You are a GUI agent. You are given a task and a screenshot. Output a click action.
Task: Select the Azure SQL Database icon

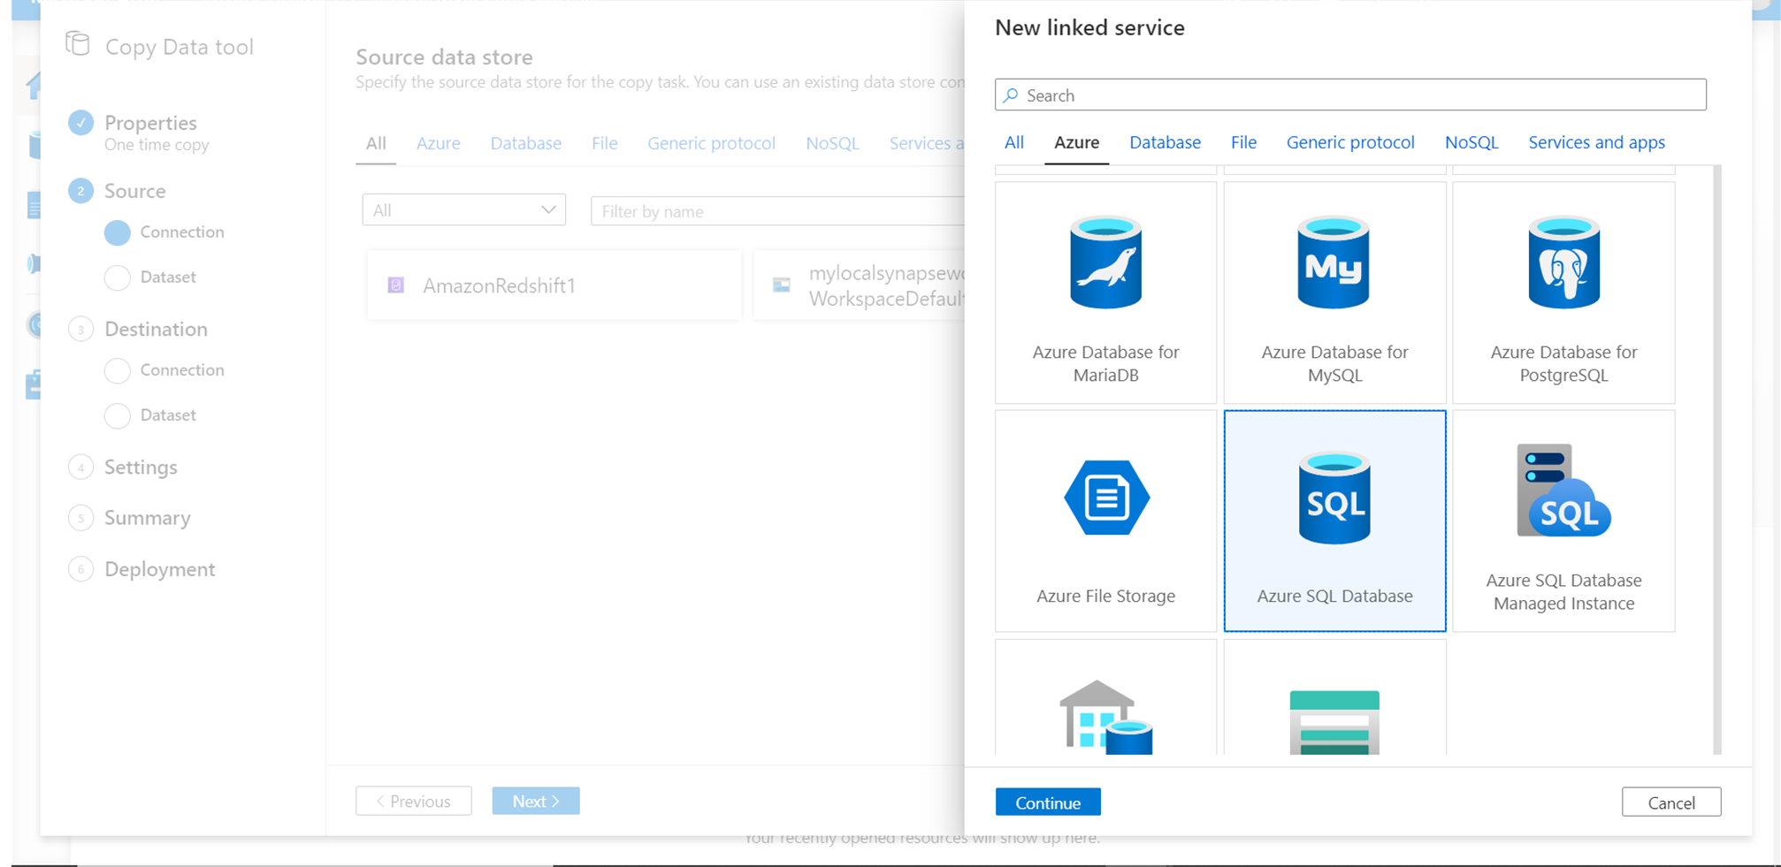click(1334, 498)
